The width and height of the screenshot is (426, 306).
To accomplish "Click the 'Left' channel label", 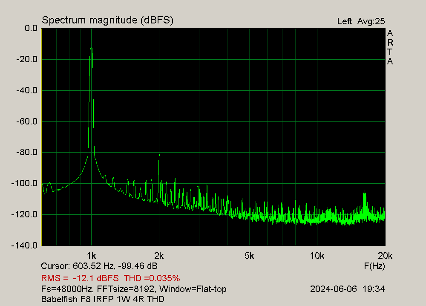I will point(344,21).
